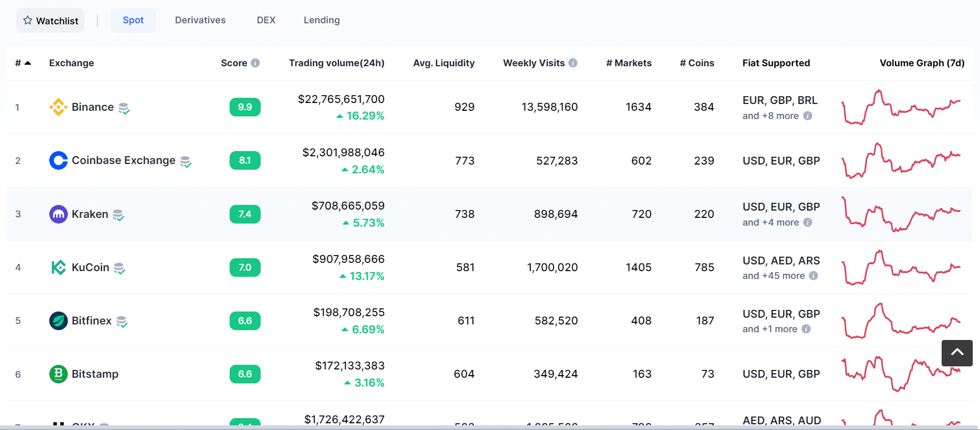Click the Bitstamp logo icon
The height and width of the screenshot is (430, 980).
click(58, 374)
